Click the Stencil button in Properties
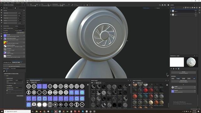Image resolution: width=201 pixels, height=113 pixels. [x=183, y=73]
